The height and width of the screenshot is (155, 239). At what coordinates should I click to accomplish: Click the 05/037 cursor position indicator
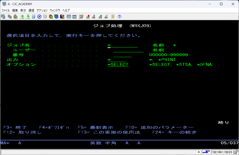coord(230,143)
